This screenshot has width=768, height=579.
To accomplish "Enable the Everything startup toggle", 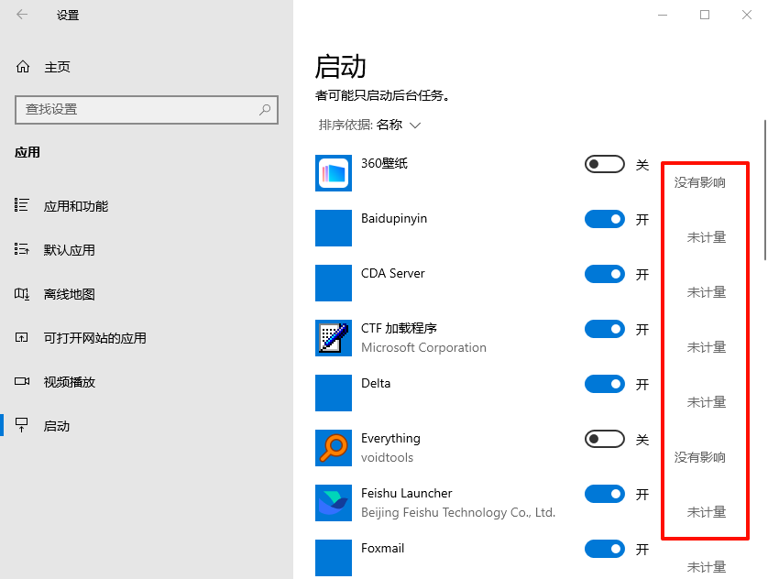I will tap(603, 438).
